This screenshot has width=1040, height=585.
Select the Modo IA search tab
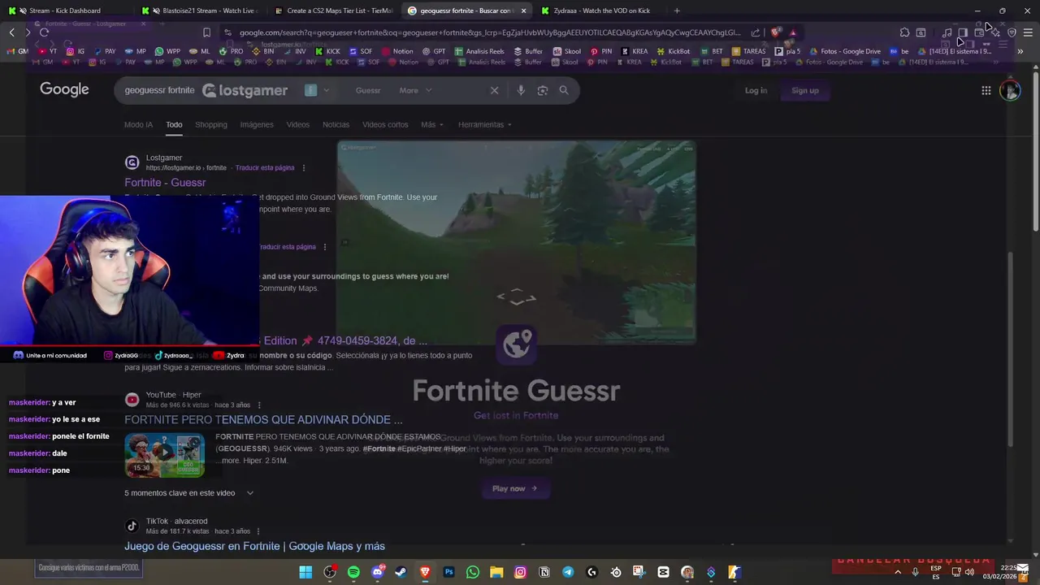(138, 124)
